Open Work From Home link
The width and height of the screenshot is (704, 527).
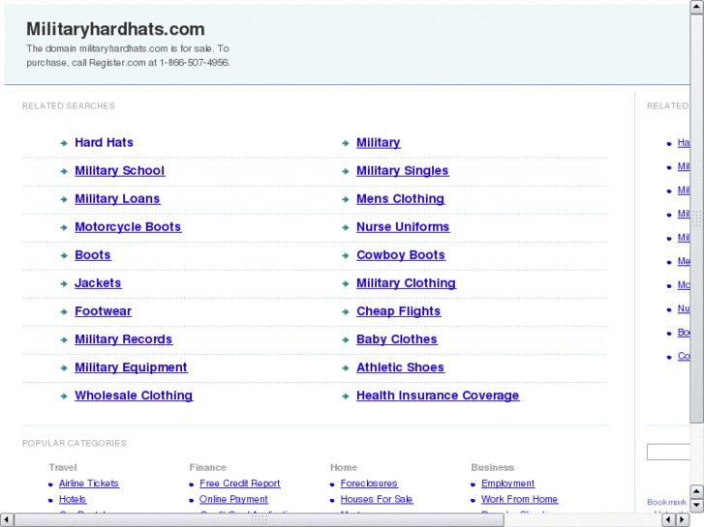(x=519, y=499)
